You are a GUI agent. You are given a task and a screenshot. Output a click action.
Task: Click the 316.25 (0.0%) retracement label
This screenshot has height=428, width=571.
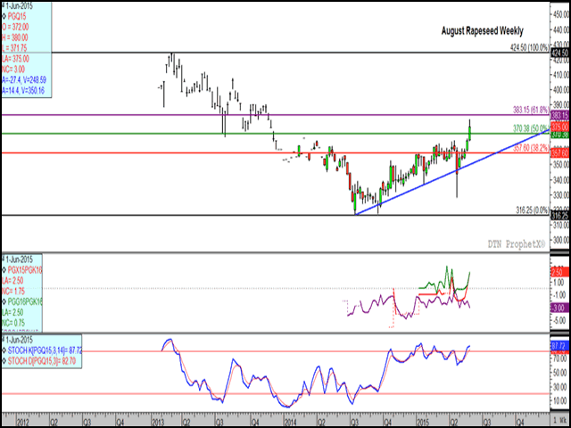[x=532, y=210]
